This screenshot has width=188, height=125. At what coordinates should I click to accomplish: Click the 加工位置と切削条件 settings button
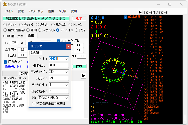click(36, 18)
